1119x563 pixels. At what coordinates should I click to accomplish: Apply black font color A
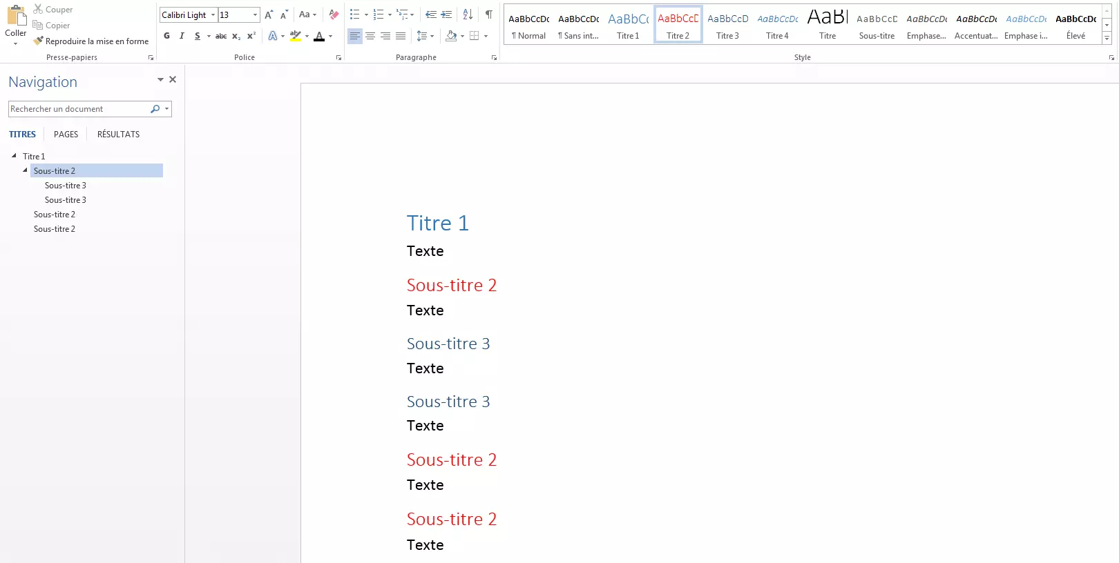pyautogui.click(x=319, y=36)
